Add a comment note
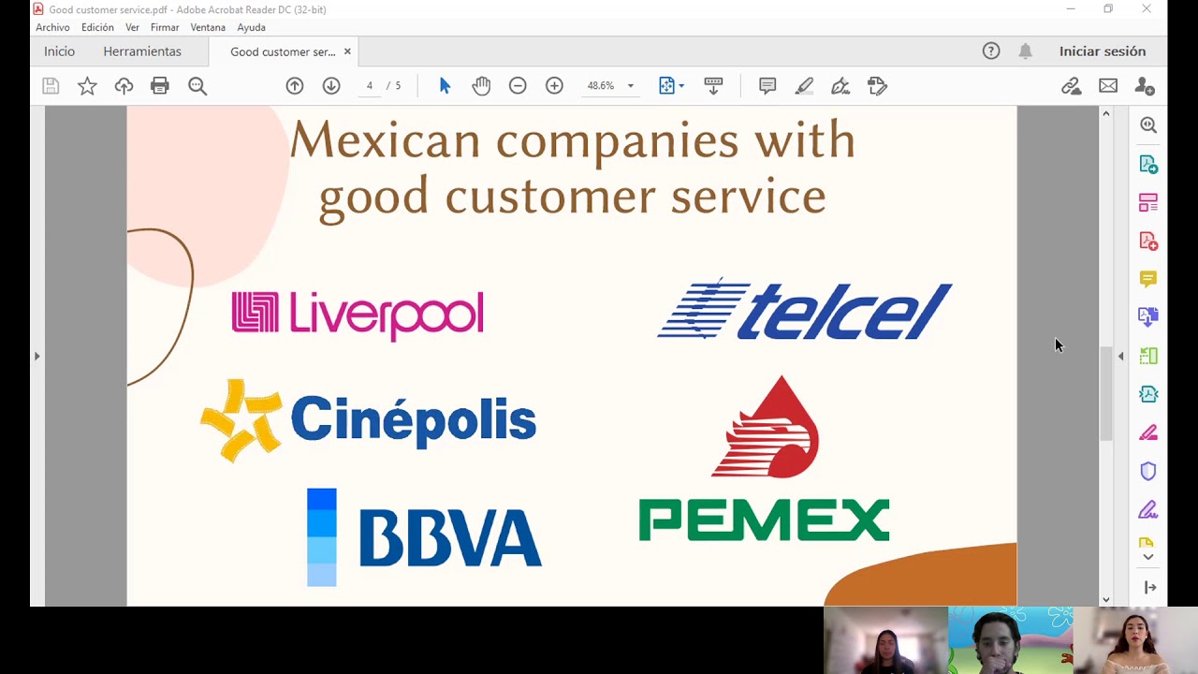The height and width of the screenshot is (674, 1198). (767, 86)
